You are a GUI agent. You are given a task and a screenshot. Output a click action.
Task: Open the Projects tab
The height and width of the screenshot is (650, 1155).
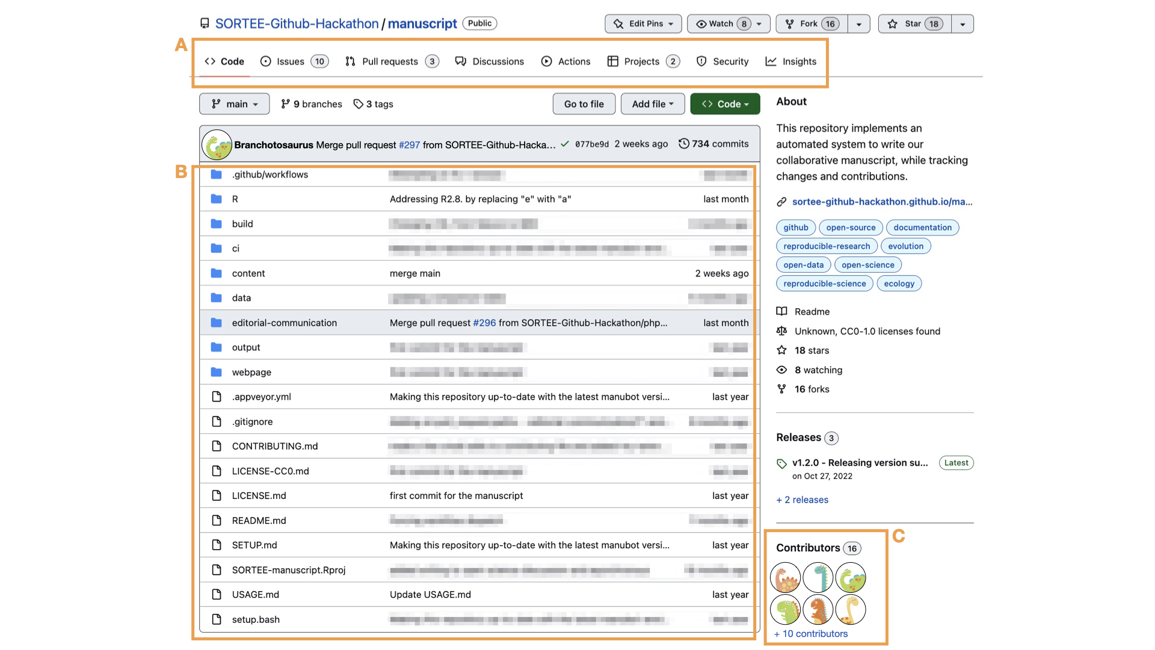click(644, 61)
